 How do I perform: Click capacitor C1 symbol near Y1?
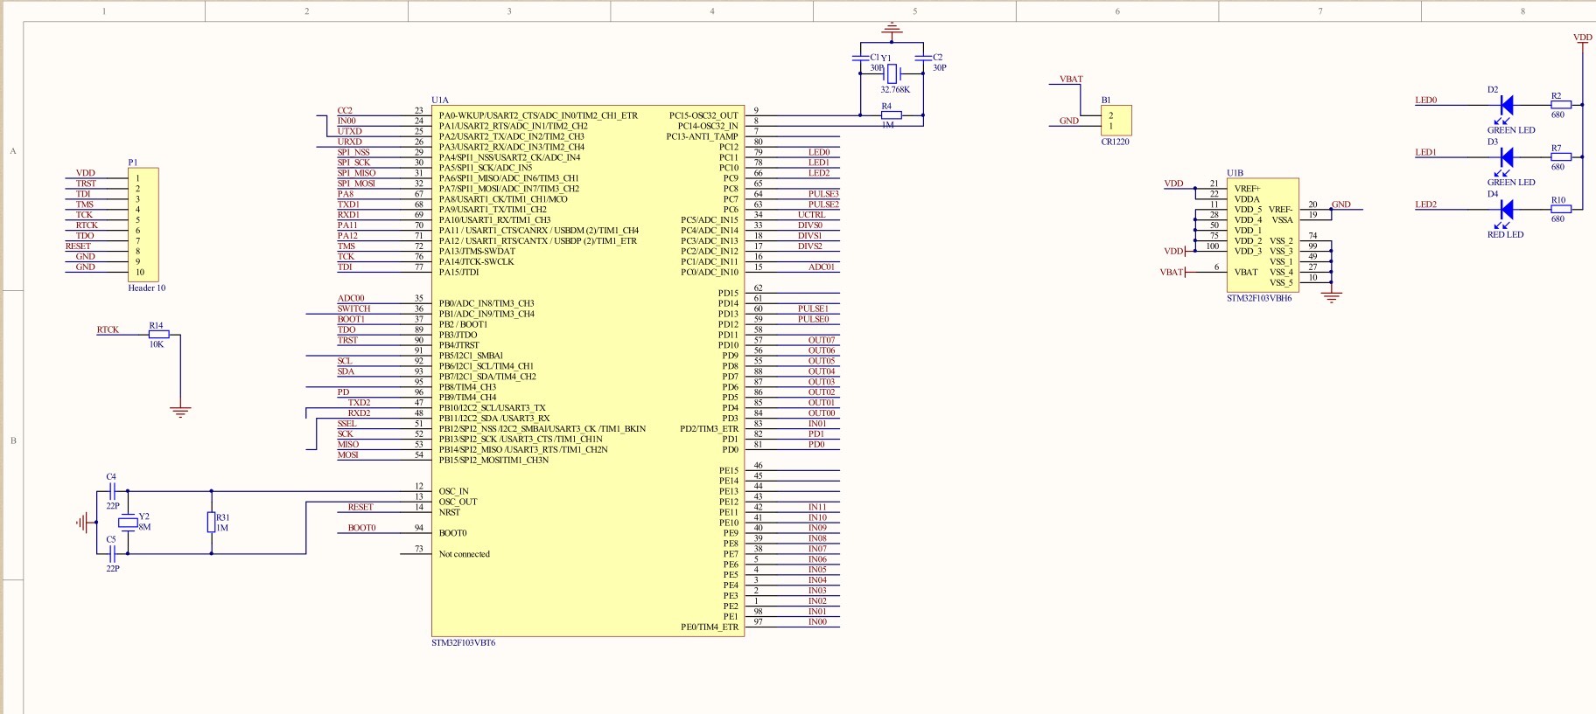861,58
